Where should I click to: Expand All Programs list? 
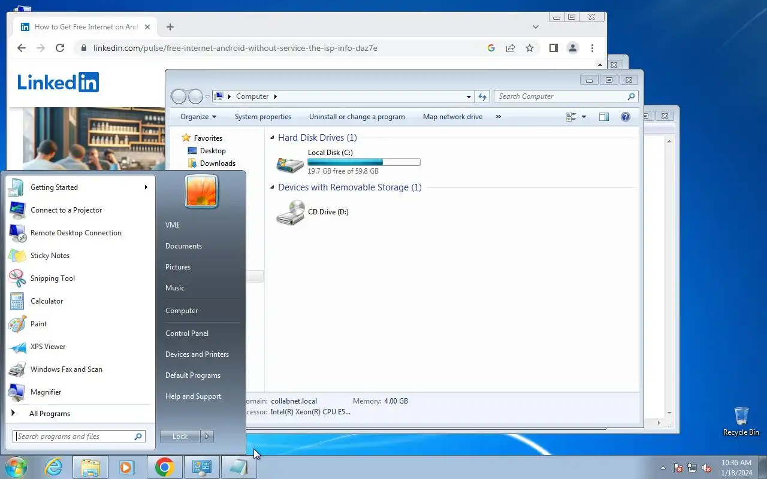(78, 414)
